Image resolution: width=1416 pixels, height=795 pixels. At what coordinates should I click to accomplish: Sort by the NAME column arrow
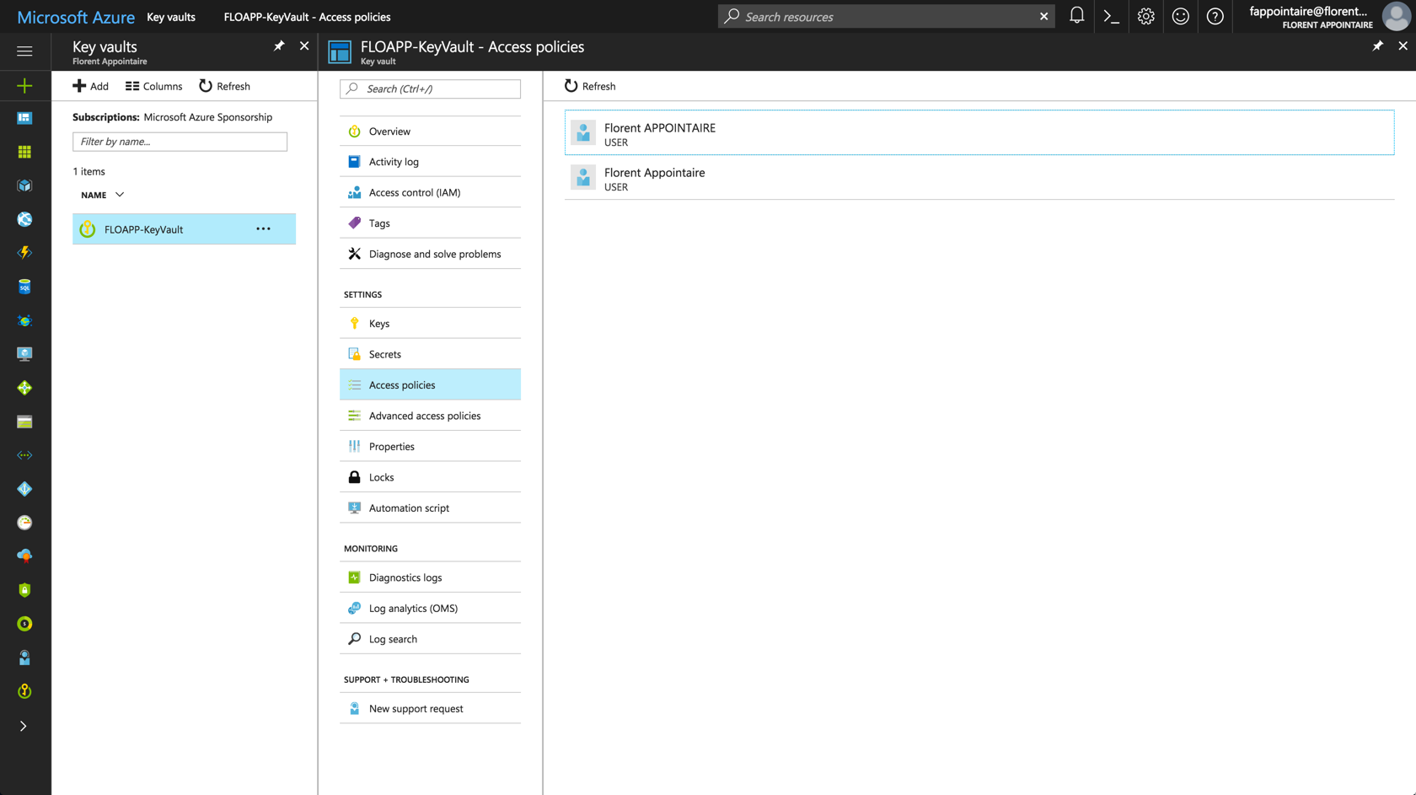pyautogui.click(x=120, y=195)
